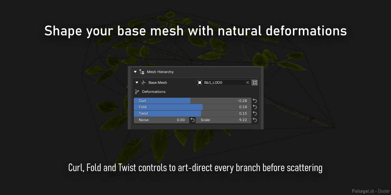Click the Mesh Hierarchy panel title
The image size is (391, 195).
coord(160,72)
